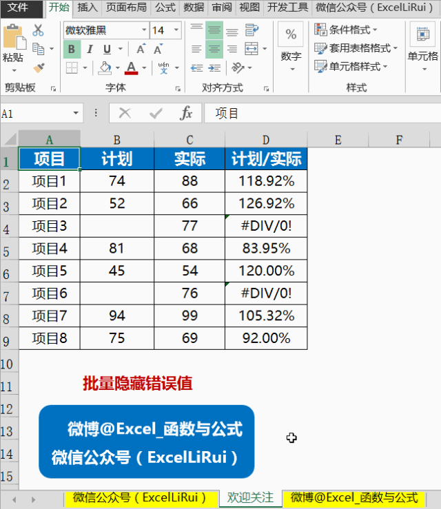Image resolution: width=441 pixels, height=509 pixels.
Task: Expand the Merge cells dropdown arrow
Action: point(265,49)
